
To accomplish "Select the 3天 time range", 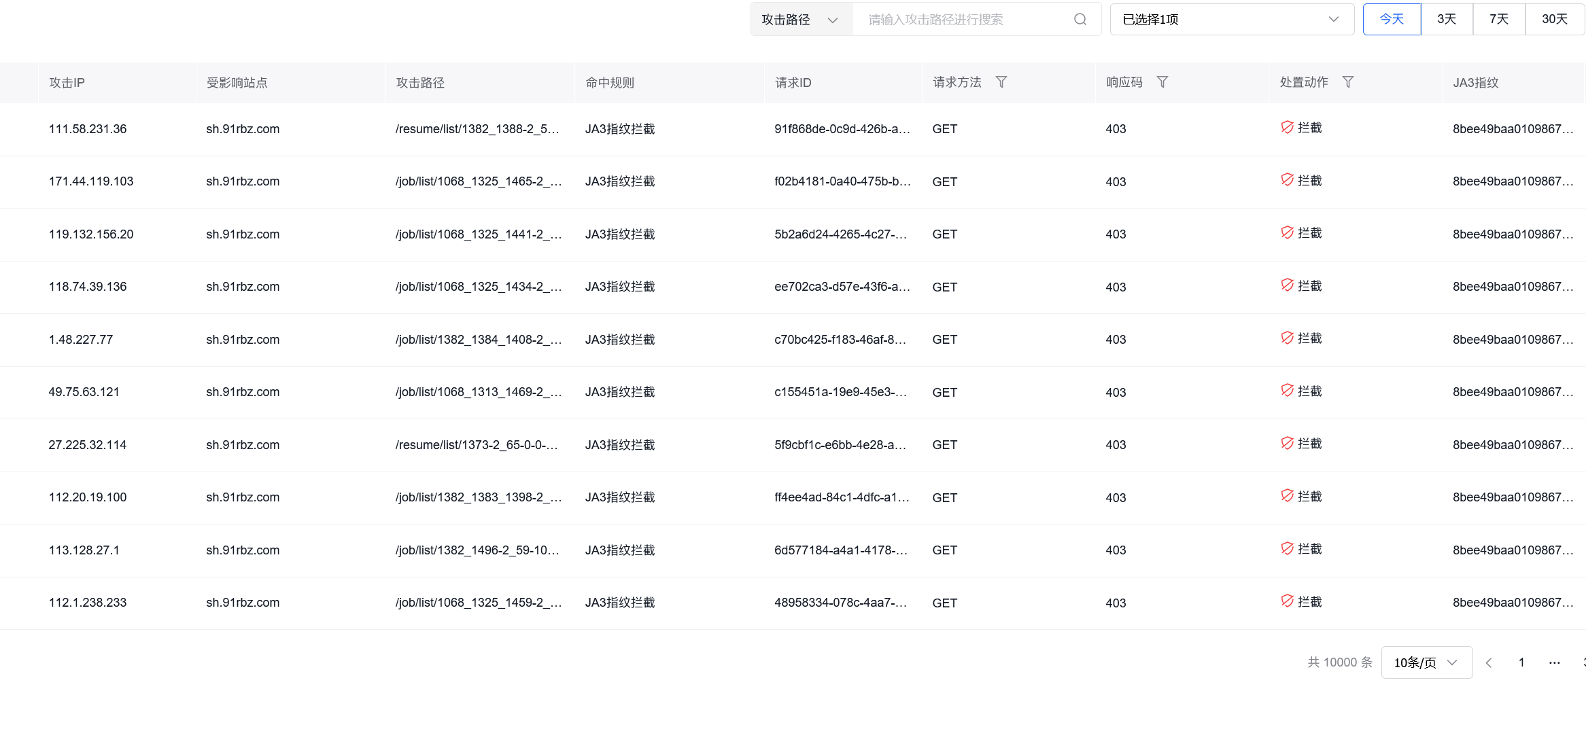I will click(x=1446, y=19).
